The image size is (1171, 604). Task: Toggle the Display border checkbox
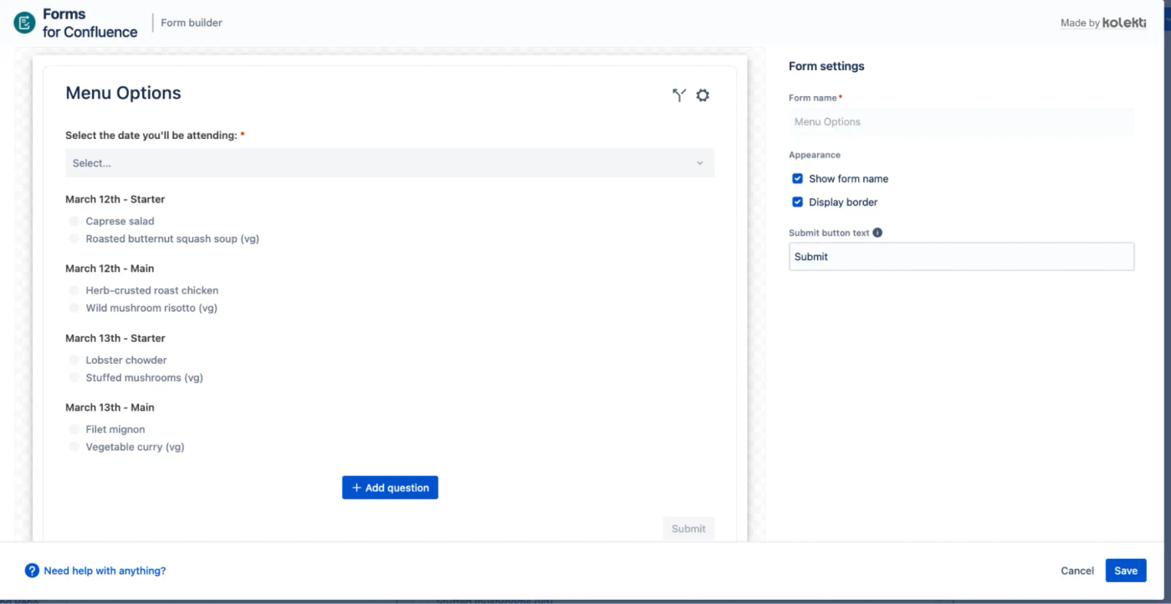tap(797, 202)
